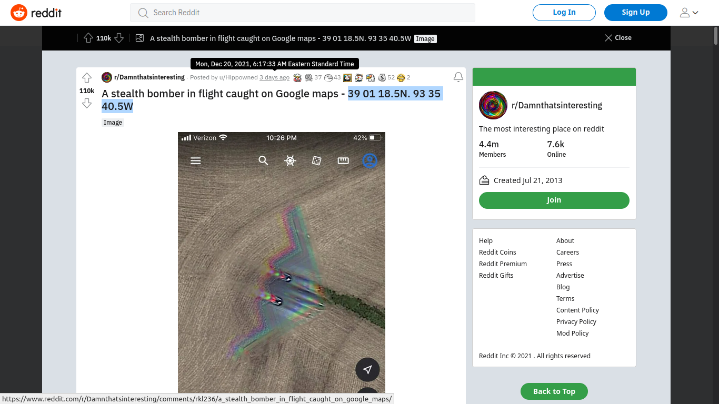Screen dimensions: 719x404
Task: Click the Image flair in the black top bar
Action: pyautogui.click(x=425, y=38)
